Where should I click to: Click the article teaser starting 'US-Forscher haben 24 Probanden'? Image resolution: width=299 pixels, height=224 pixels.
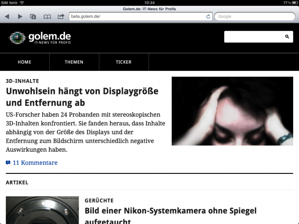pos(85,132)
